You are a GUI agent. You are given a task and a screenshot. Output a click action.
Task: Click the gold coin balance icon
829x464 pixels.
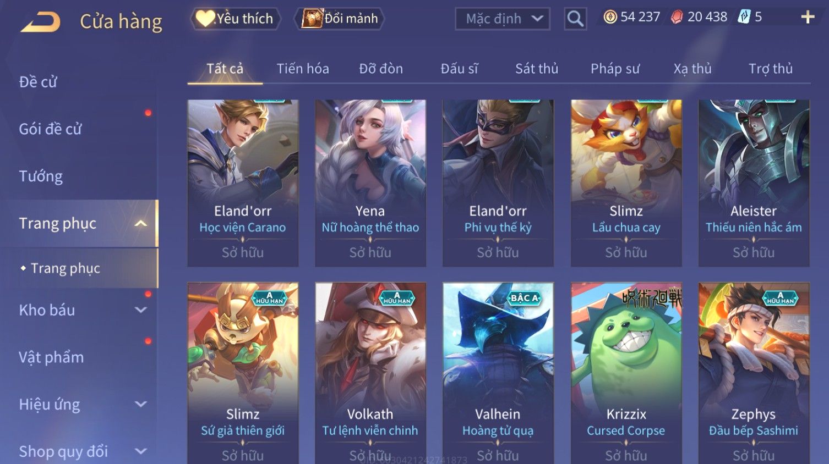pyautogui.click(x=610, y=17)
